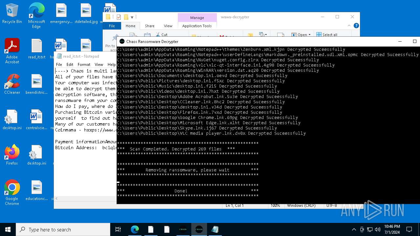Open Notepad's View menu
The image size is (420, 236).
(x=99, y=65)
